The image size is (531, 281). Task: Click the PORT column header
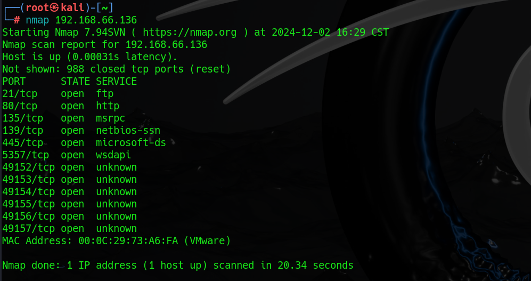click(14, 82)
